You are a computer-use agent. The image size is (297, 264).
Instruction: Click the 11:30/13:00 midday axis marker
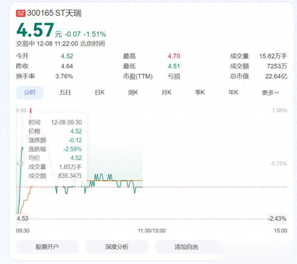[x=152, y=231]
